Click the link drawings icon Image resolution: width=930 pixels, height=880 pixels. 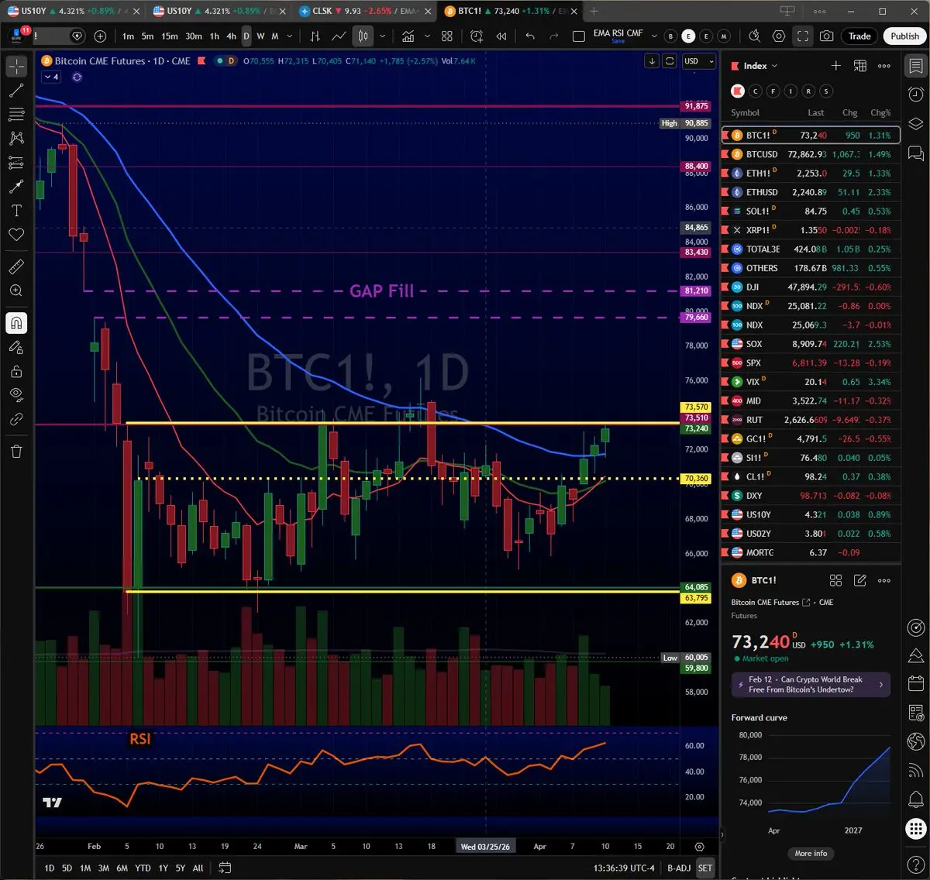(16, 419)
